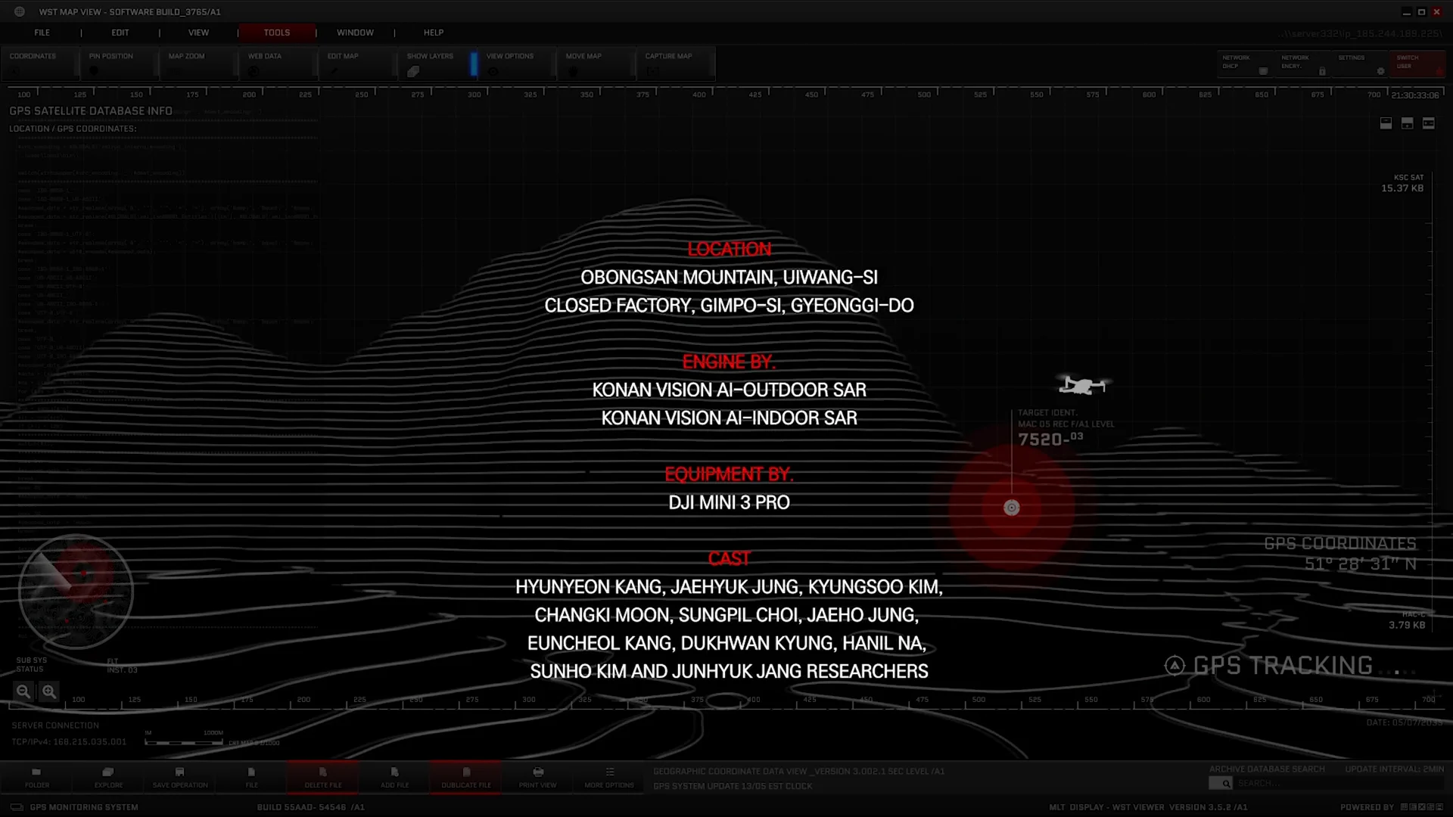The image size is (1453, 817).
Task: Click the File button in bottom bar
Action: [x=251, y=778]
